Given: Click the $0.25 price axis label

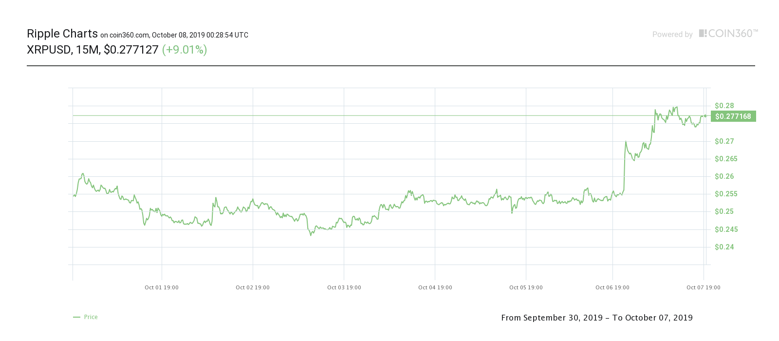Looking at the screenshot, I should [x=724, y=211].
